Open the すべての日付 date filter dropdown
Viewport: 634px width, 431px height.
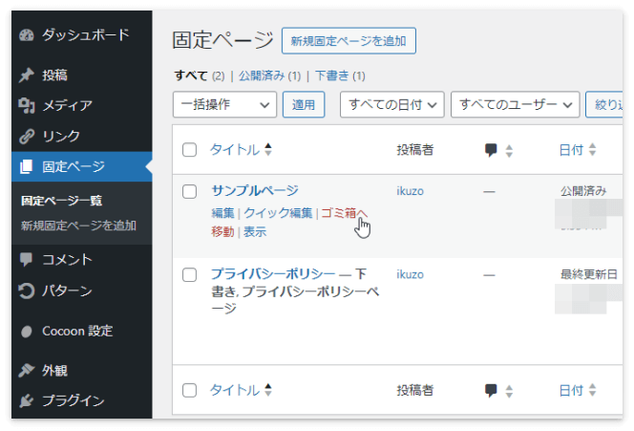pyautogui.click(x=391, y=105)
